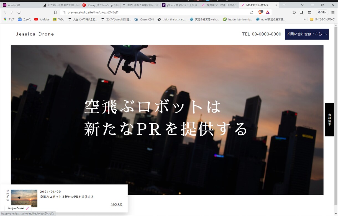Image resolution: width=338 pixels, height=216 pixels.
Task: Open the note「究極の清潔感 bookmark
Action: (x=271, y=19)
